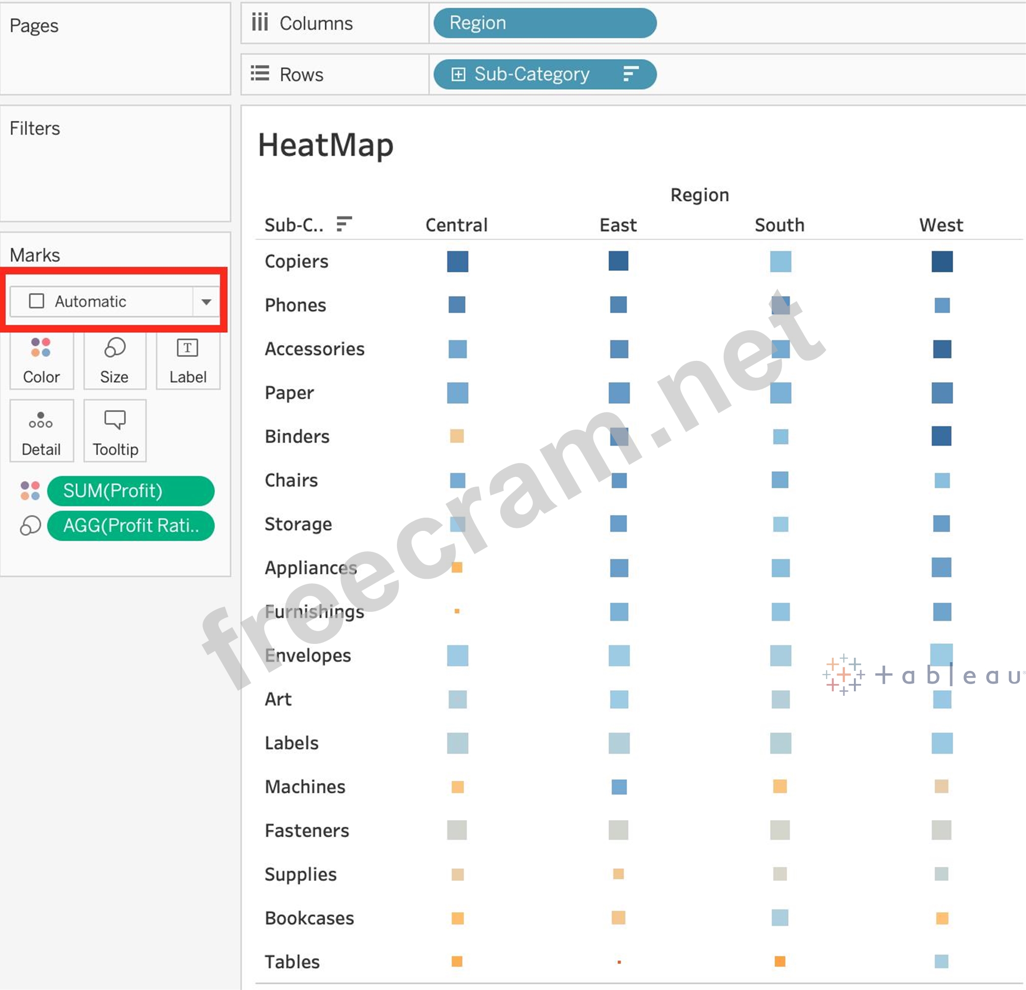Open the Label marks card

point(187,361)
